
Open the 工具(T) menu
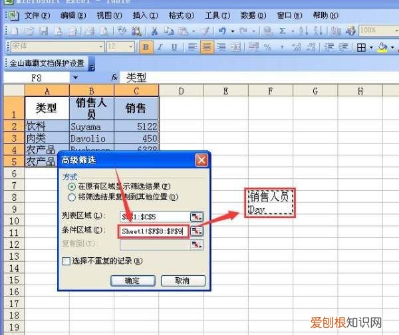tap(217, 15)
